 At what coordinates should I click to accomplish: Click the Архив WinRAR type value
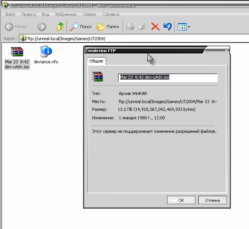click(133, 93)
